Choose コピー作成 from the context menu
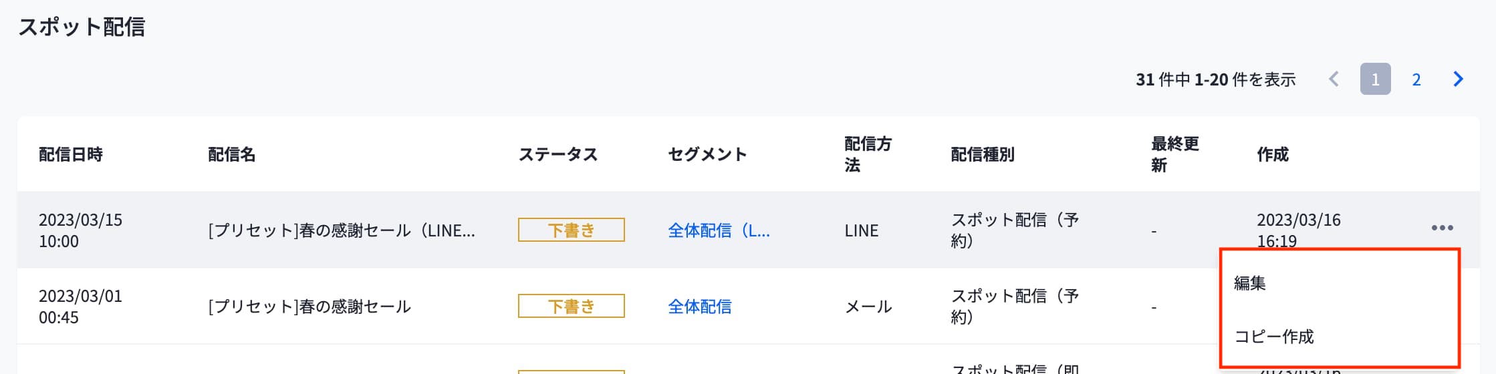This screenshot has width=1496, height=374. [1273, 337]
